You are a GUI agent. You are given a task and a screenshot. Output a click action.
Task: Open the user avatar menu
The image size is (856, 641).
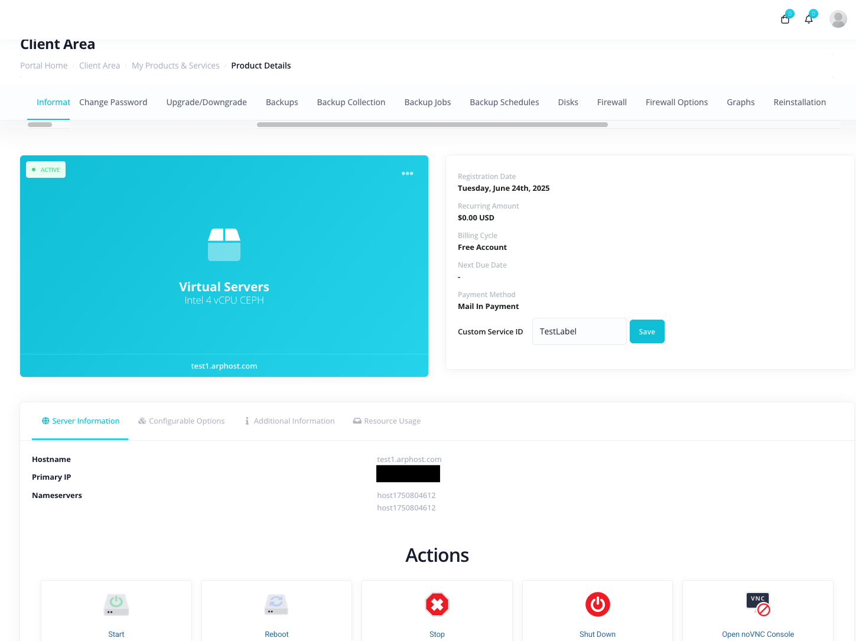tap(838, 19)
